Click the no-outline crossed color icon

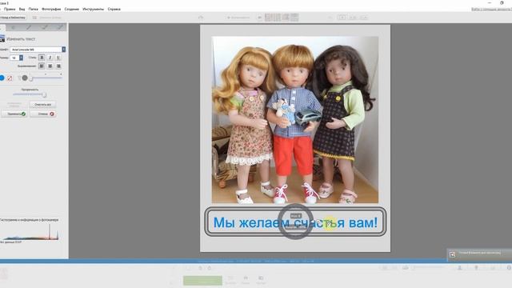click(x=10, y=78)
